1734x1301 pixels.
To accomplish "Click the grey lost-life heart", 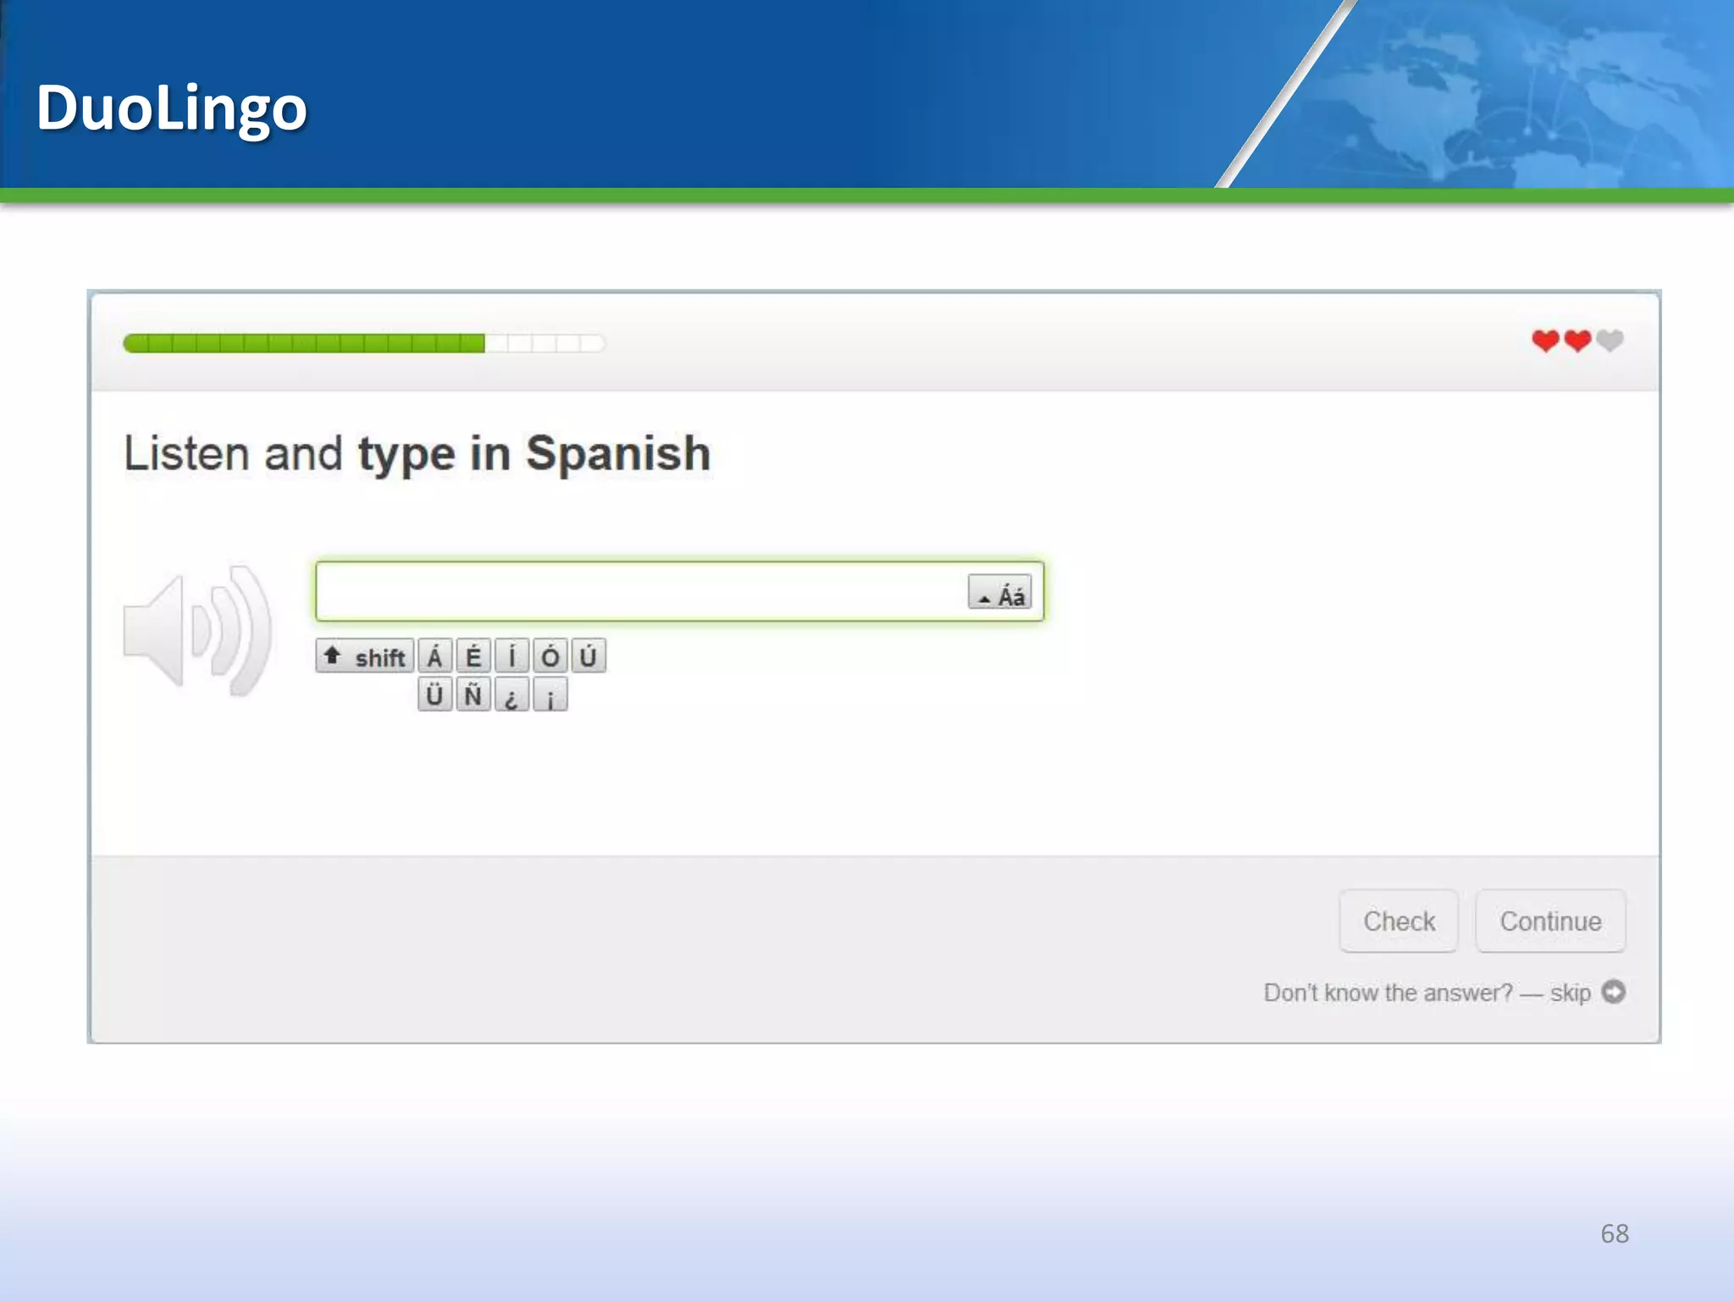I will coord(1610,340).
